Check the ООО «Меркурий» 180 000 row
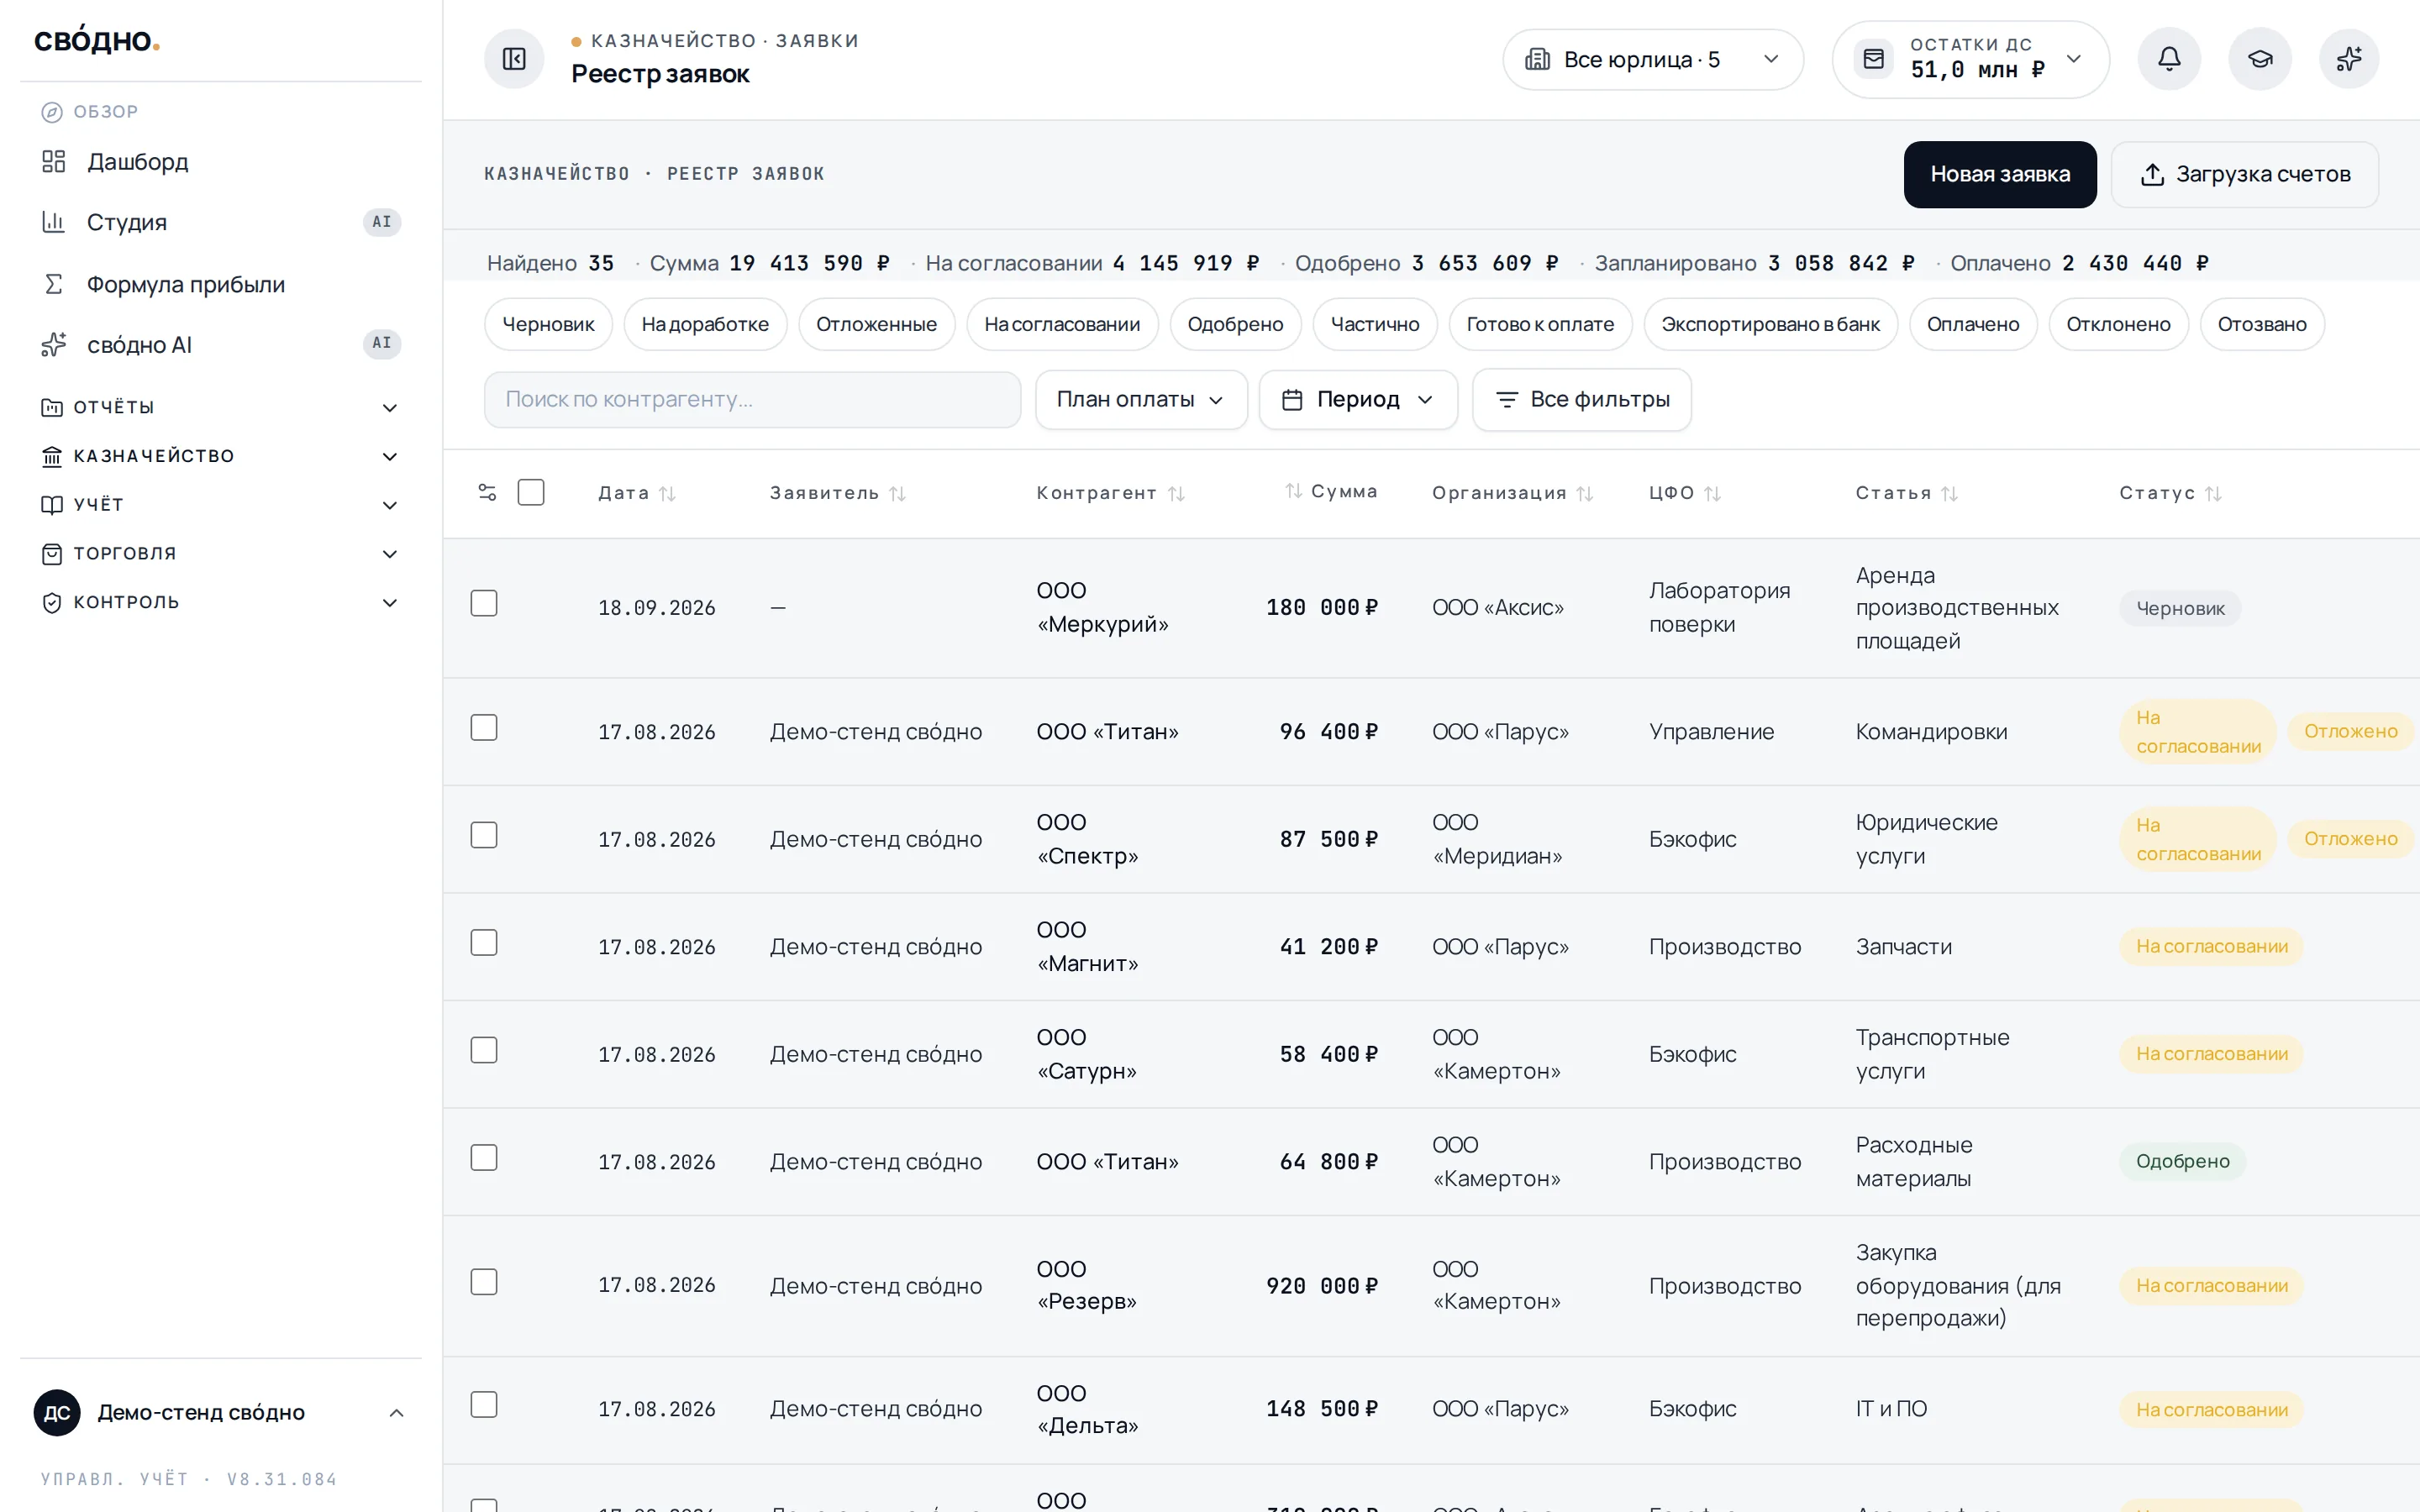Screen dimensions: 2420x1512 pyautogui.click(x=484, y=603)
